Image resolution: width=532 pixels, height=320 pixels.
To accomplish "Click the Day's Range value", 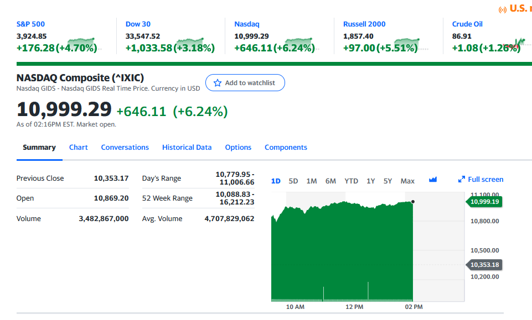I will (235, 178).
